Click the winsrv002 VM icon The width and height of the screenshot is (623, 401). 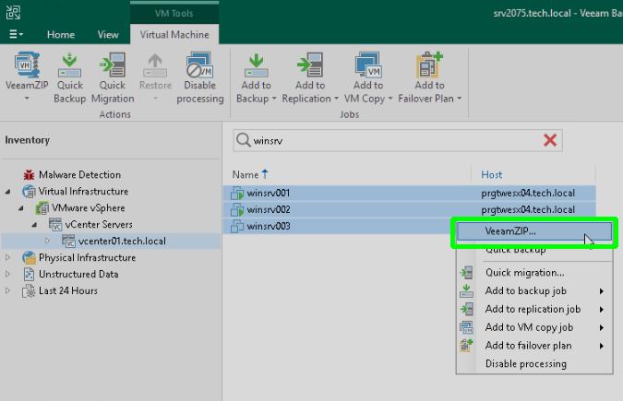(x=237, y=209)
